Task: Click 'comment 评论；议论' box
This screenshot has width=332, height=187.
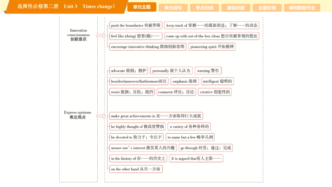Action: point(176,92)
